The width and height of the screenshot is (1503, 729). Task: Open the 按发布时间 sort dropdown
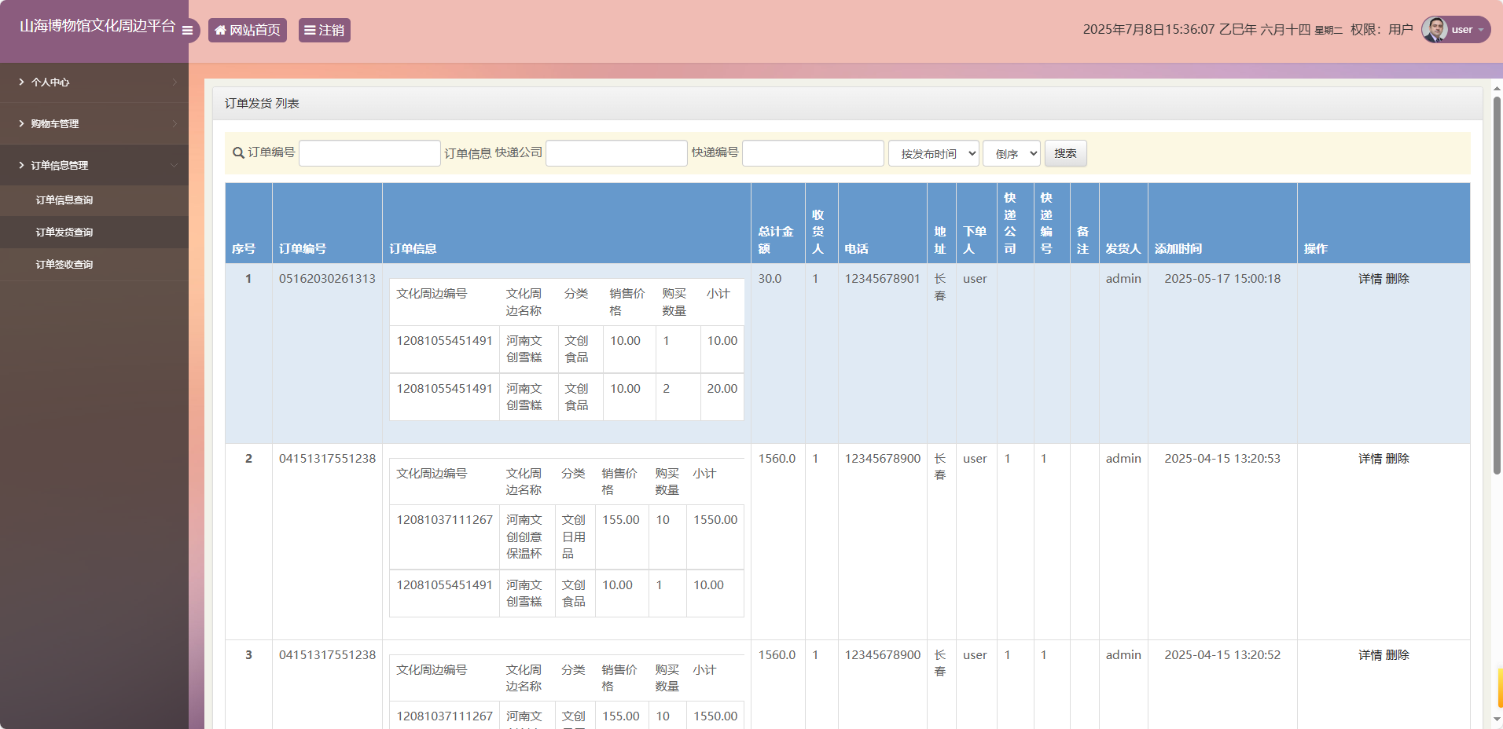point(933,154)
